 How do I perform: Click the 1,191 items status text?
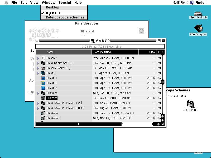click(x=100, y=47)
